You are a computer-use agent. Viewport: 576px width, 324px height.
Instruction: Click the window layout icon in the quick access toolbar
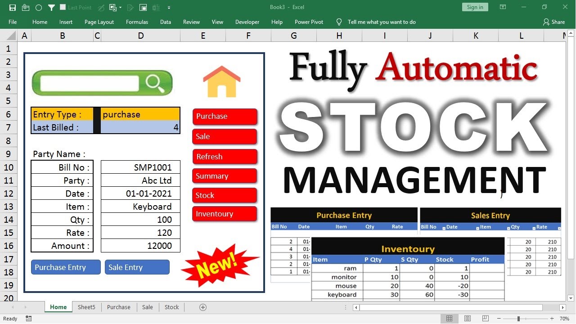pyautogui.click(x=143, y=8)
